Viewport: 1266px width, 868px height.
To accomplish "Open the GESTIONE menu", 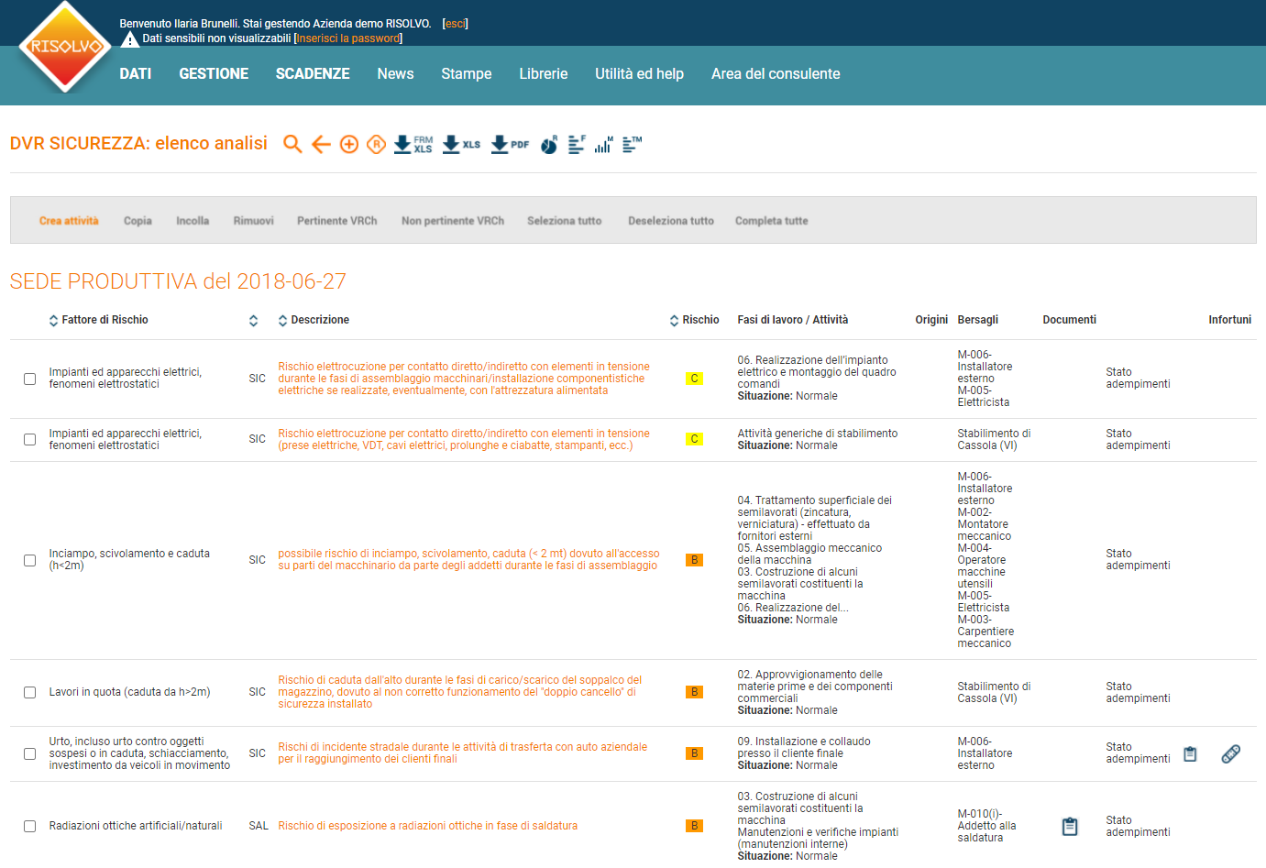I will coord(213,73).
